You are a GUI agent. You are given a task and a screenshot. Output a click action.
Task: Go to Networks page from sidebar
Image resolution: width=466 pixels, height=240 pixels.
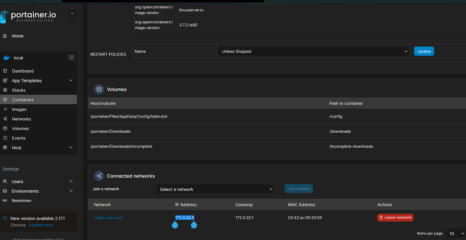[x=21, y=119]
